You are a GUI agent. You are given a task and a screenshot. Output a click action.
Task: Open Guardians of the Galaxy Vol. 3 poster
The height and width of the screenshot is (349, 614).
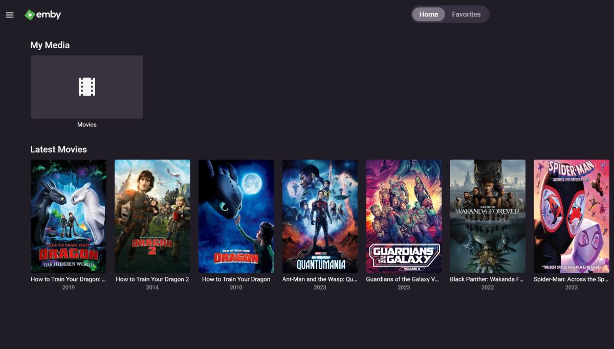(404, 216)
